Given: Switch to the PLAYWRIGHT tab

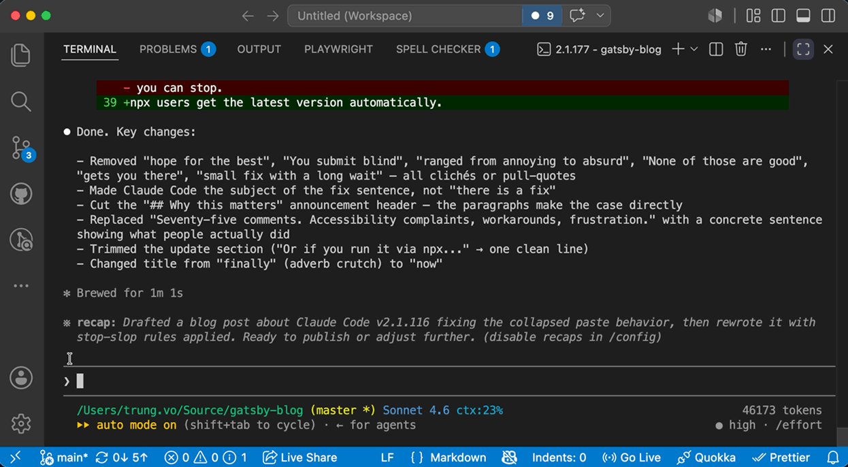Looking at the screenshot, I should pos(338,49).
